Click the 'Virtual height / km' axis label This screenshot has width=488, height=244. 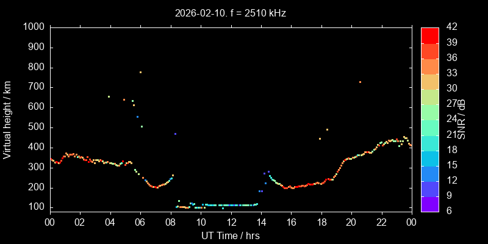coord(7,119)
